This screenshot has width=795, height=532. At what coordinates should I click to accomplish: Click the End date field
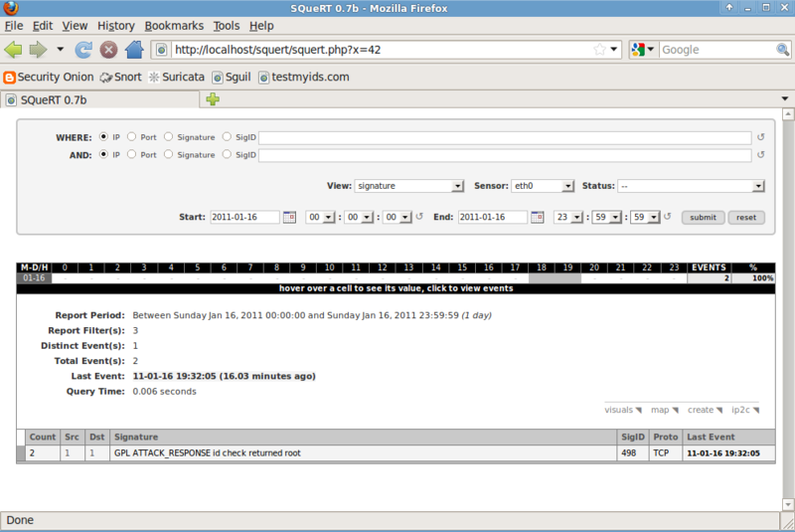(492, 217)
